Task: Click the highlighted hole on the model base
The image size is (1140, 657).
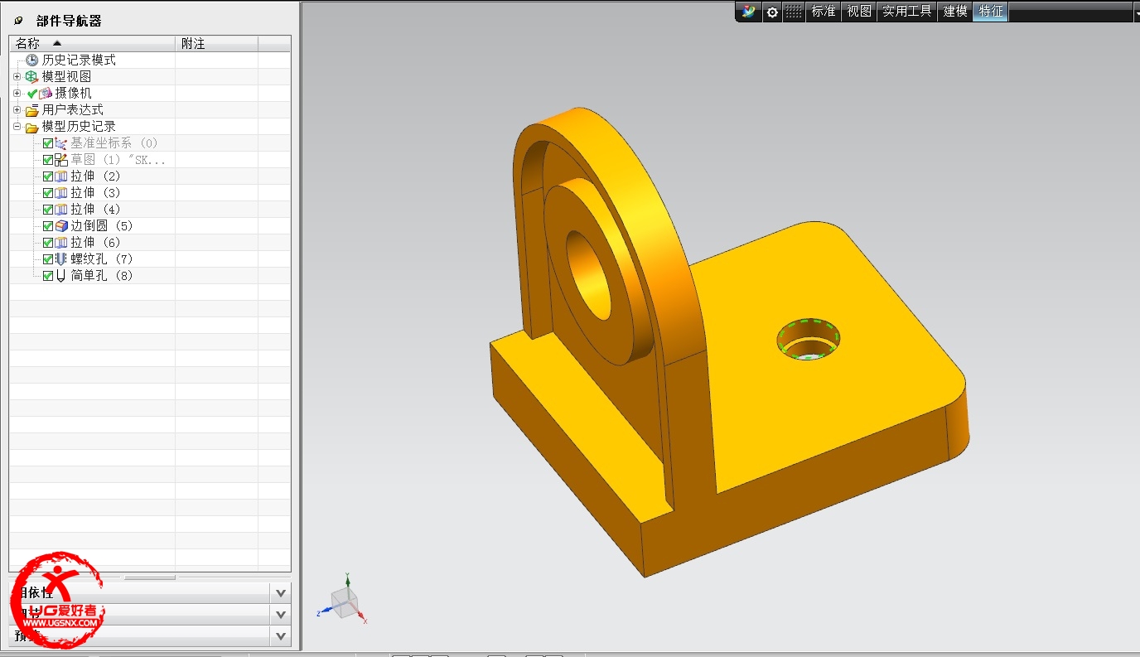Action: point(809,339)
